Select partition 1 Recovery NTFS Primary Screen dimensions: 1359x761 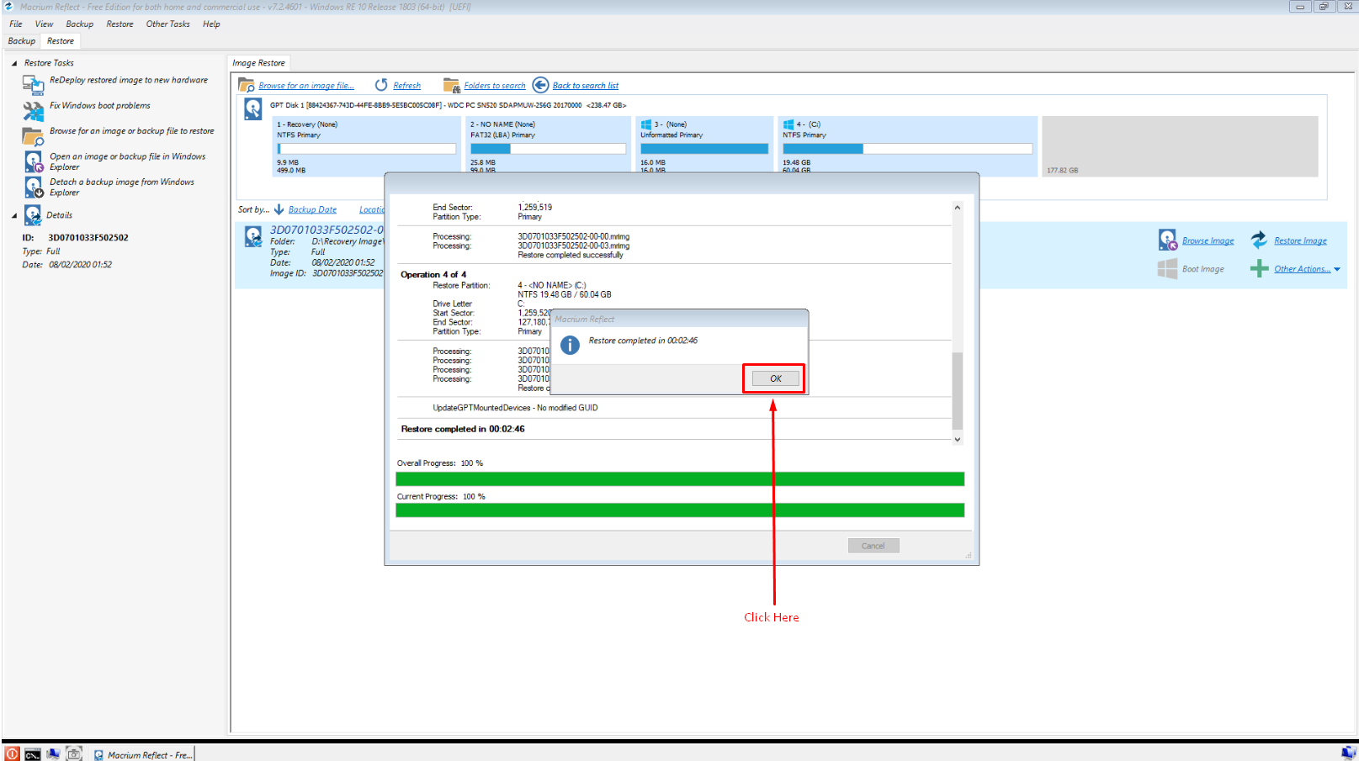pos(367,145)
